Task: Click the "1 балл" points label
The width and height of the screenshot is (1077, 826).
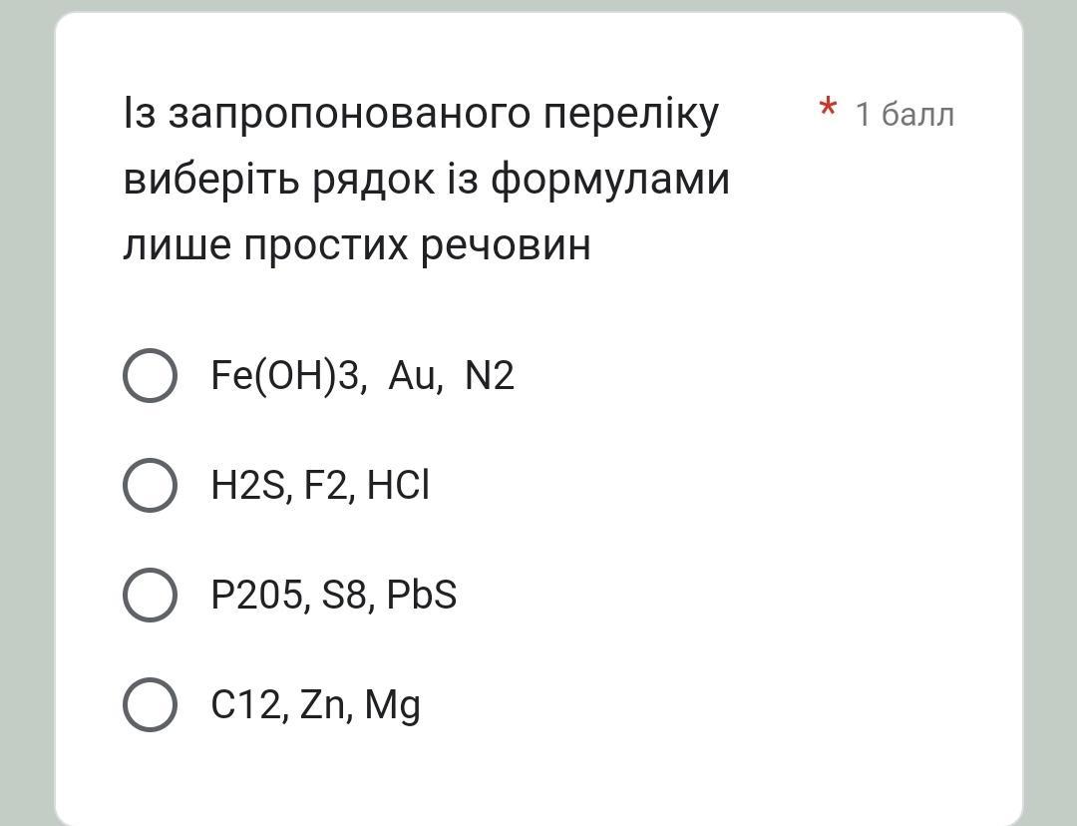Action: [x=904, y=115]
